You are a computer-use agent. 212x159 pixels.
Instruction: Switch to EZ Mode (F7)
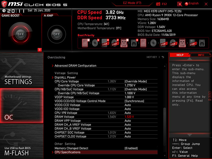[x=132, y=3]
